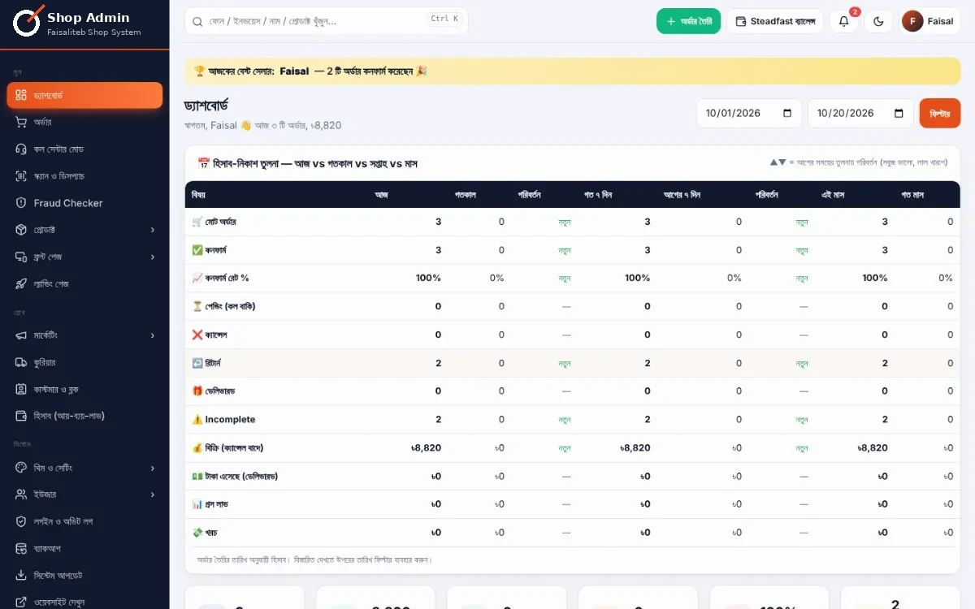Image resolution: width=975 pixels, height=609 pixels.
Task: Open the headset icon কল সেন্টার মোড
Action: [x=21, y=149]
